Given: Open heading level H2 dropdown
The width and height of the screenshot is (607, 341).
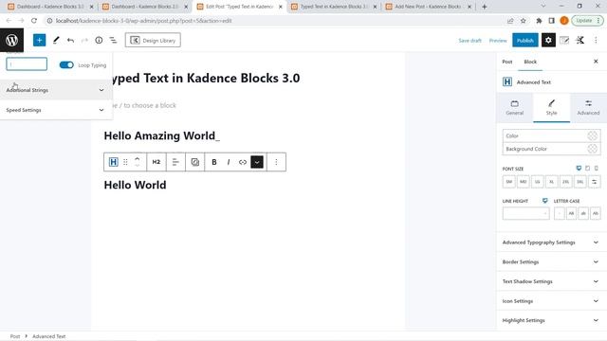Looking at the screenshot, I should [156, 162].
